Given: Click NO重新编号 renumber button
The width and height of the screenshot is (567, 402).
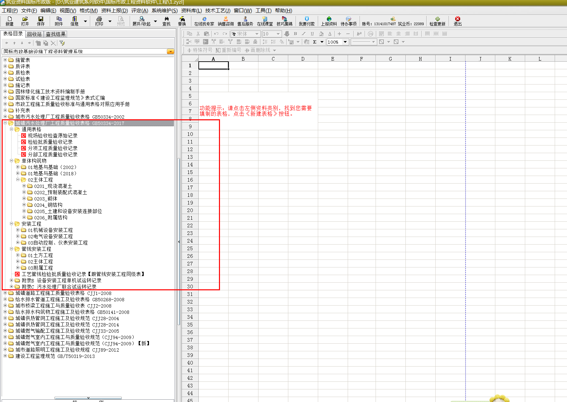Looking at the screenshot, I should pyautogui.click(x=228, y=50).
